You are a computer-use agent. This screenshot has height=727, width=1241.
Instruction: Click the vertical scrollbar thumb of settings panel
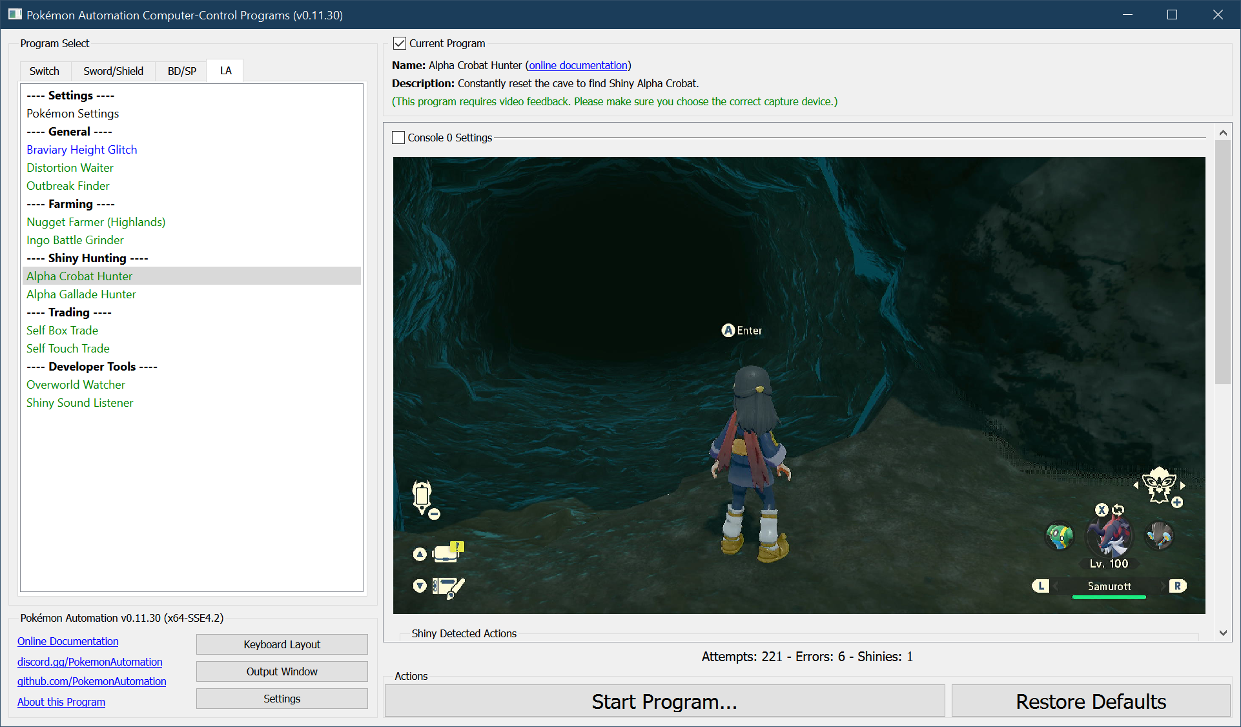point(1222,261)
